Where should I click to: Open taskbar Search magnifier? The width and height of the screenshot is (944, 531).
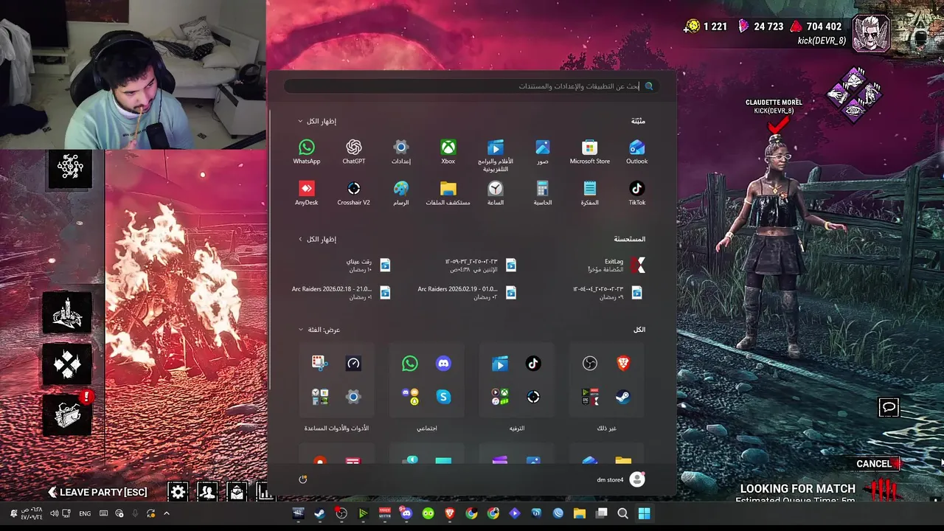click(x=622, y=513)
